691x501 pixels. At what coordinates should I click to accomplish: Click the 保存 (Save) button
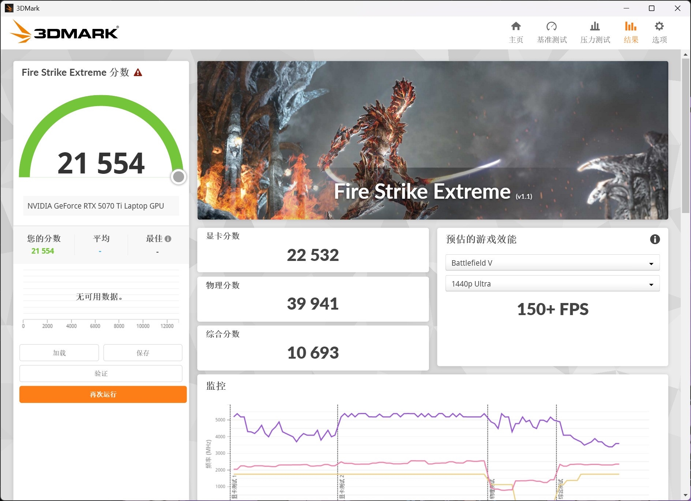pos(143,353)
